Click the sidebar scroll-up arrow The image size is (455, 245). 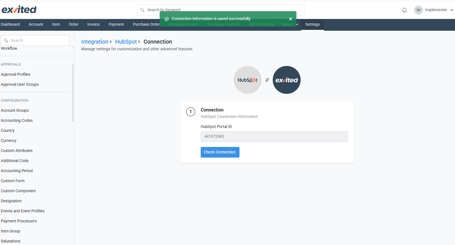tap(73, 47)
